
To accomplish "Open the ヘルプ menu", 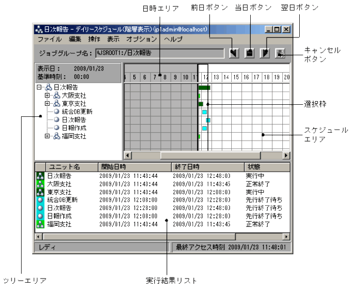I will coord(173,39).
